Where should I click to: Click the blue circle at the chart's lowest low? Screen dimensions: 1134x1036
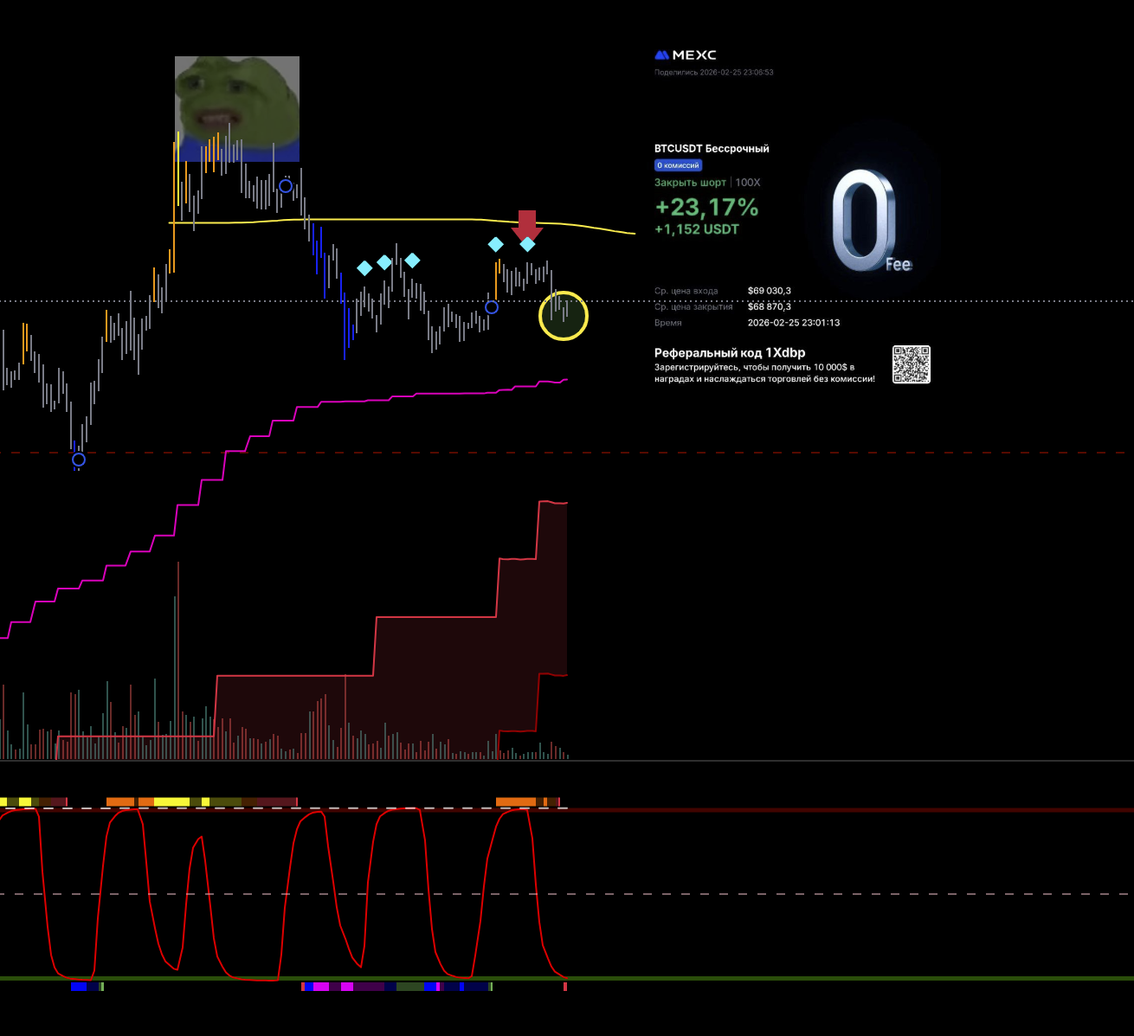pos(79,460)
